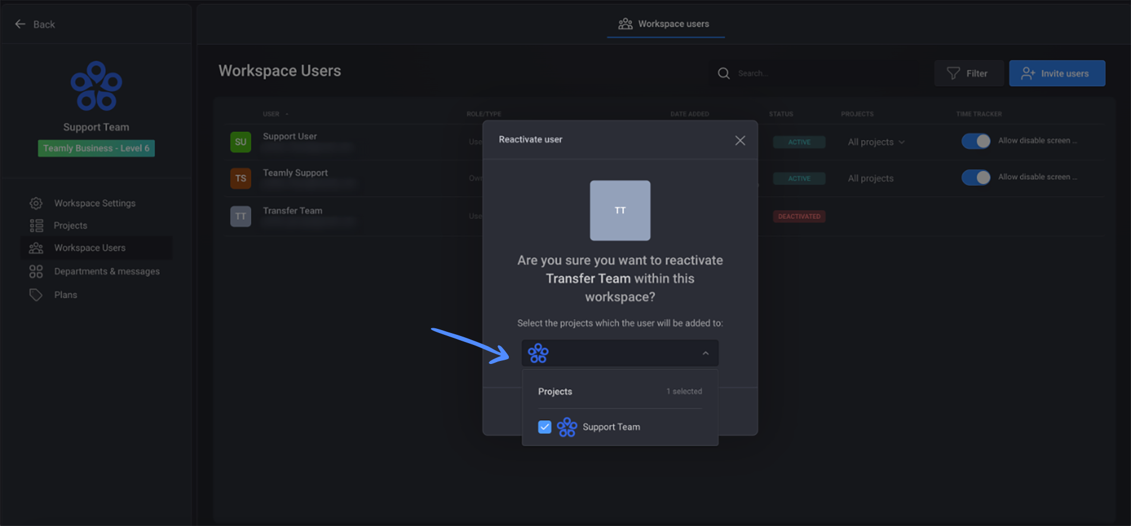The height and width of the screenshot is (526, 1131).
Task: Click the ACTIVE badge for Support User
Action: click(799, 142)
